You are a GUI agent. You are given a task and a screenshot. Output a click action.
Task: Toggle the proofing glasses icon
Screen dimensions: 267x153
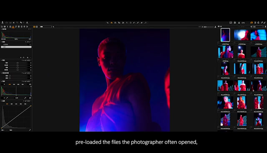[x=243, y=22]
